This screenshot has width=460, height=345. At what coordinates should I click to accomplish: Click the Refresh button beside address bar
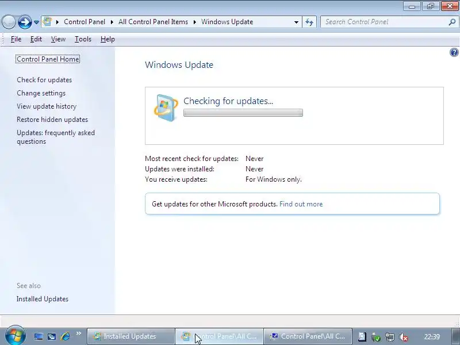309,22
